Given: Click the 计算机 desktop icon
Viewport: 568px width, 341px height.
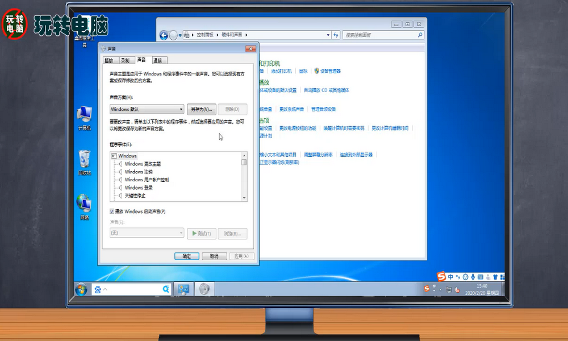Looking at the screenshot, I should point(85,118).
